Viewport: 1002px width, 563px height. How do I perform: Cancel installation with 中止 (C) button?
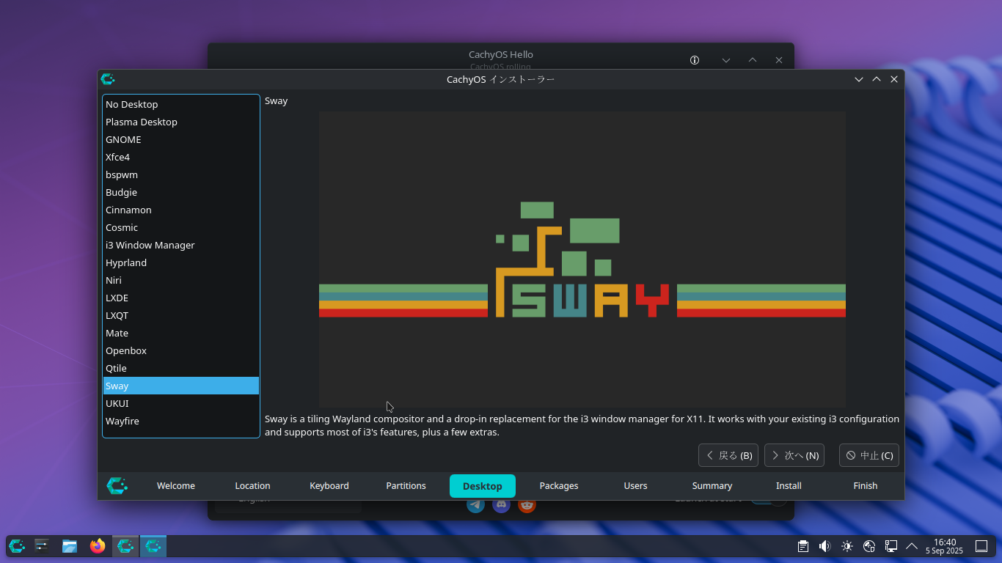(x=869, y=455)
